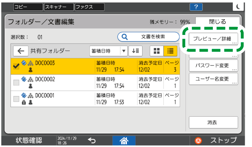Click the document type icon of DOC0003
Viewport: 252px width, 147px height.
point(24,63)
